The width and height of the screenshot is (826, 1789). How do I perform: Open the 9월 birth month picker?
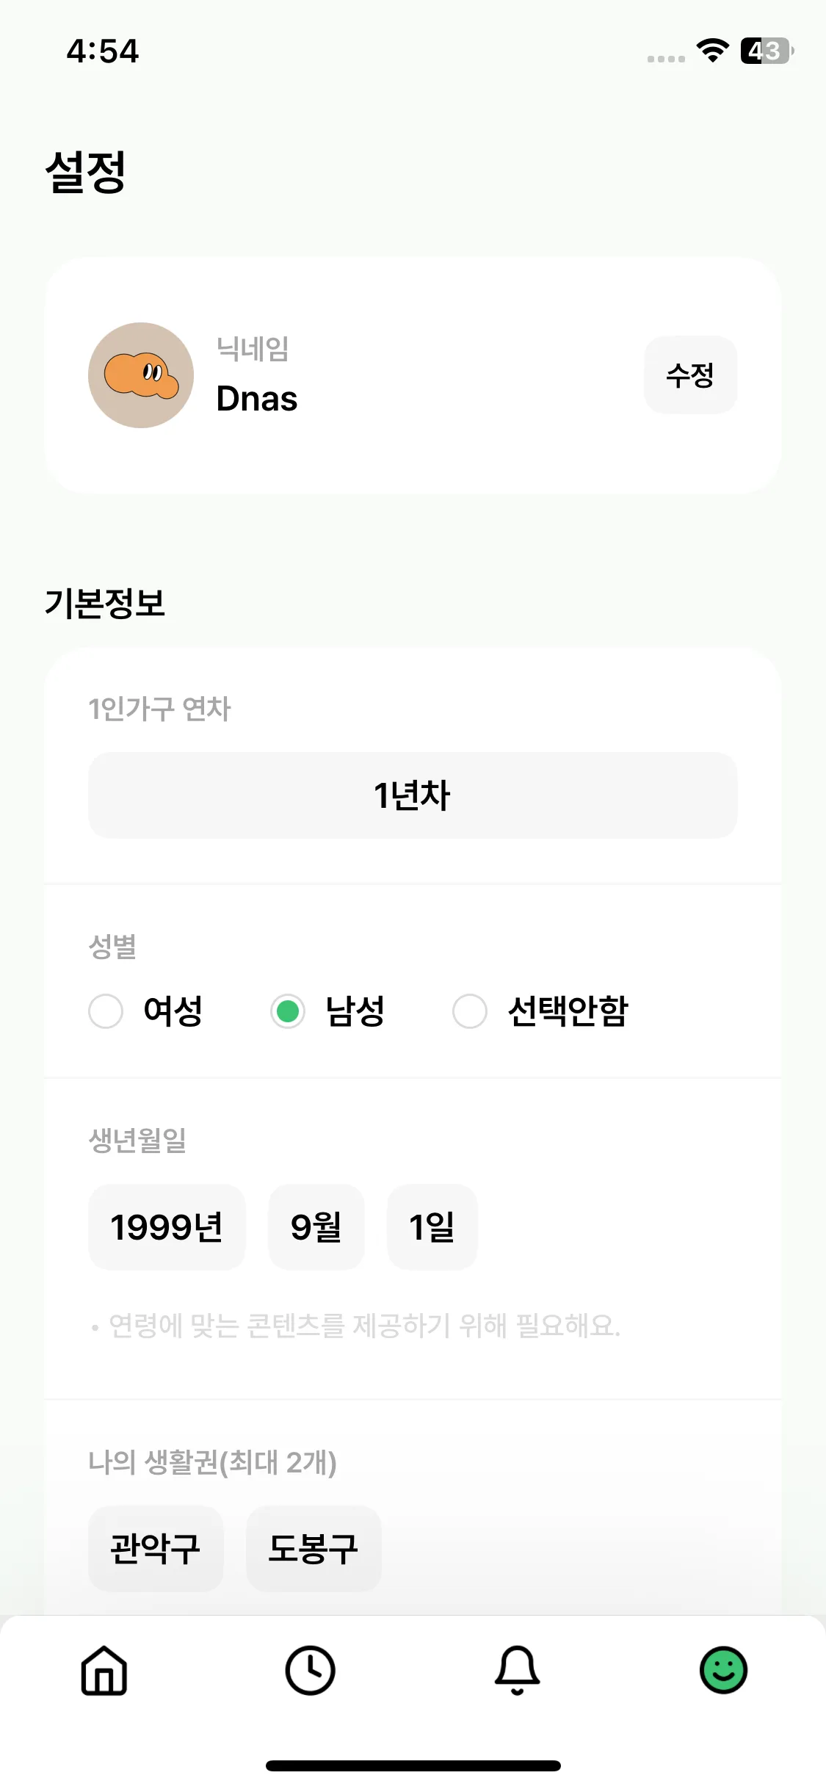(316, 1227)
